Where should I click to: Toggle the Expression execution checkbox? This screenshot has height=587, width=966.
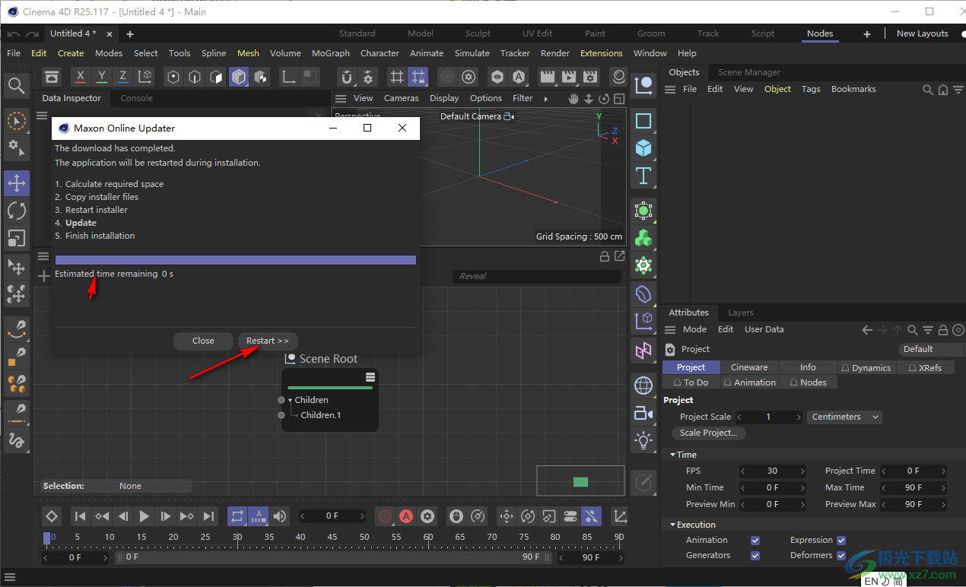coord(841,540)
